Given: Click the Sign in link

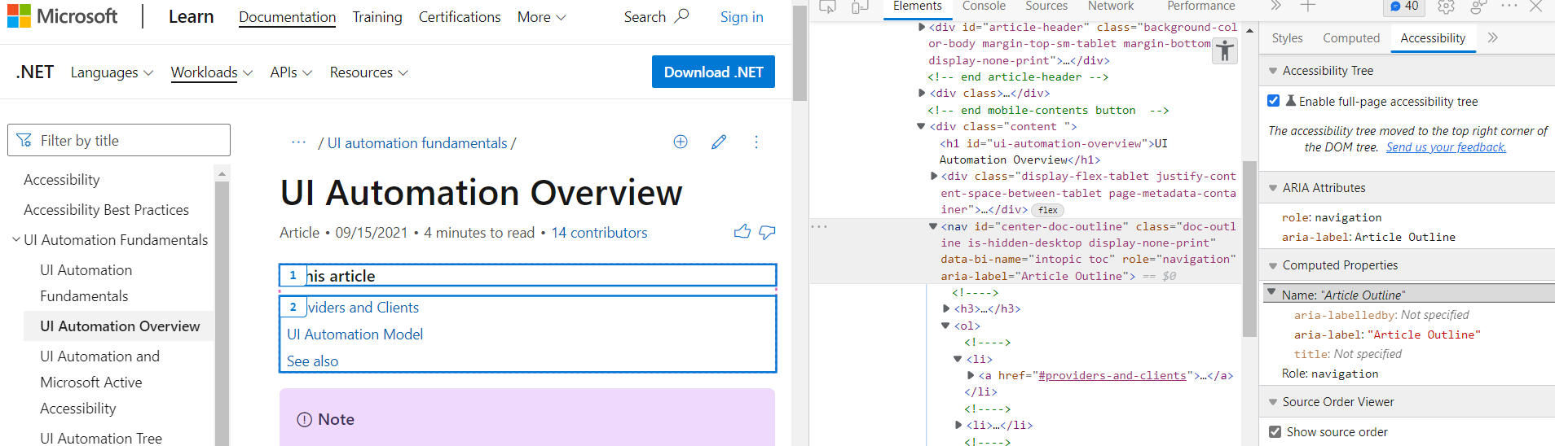Looking at the screenshot, I should tap(742, 17).
